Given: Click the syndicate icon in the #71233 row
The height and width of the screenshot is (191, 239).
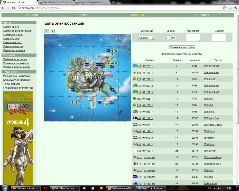Looking at the screenshot, I should pos(135,66).
